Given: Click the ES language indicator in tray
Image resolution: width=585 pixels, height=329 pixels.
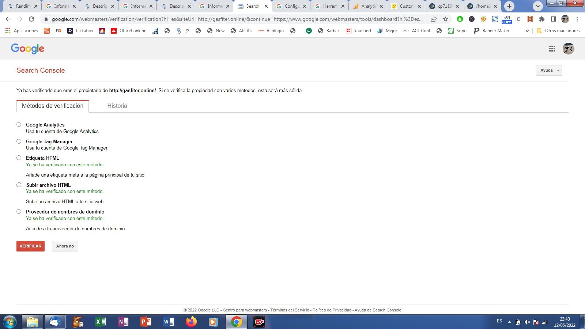Looking at the screenshot, I should (x=499, y=321).
